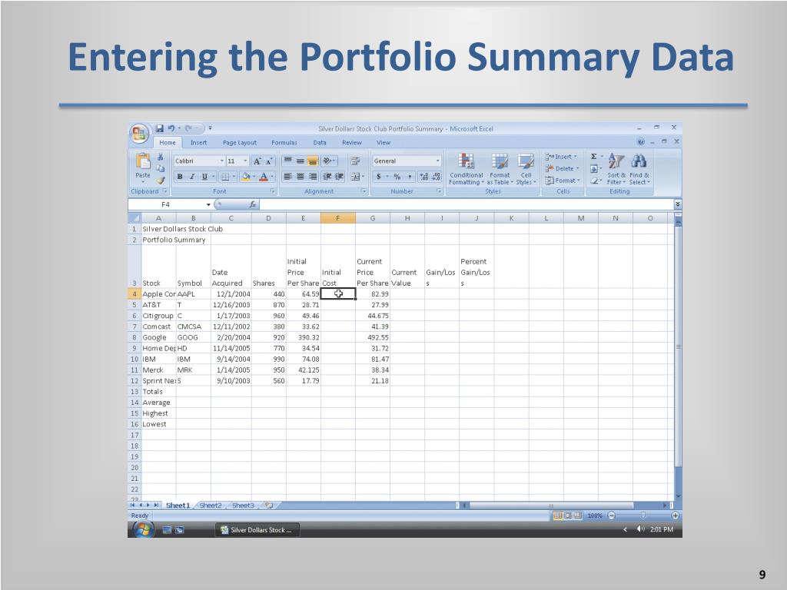Viewport: 787px width, 590px height.
Task: Switch to the Page Layout ribbon tab
Action: 240,142
